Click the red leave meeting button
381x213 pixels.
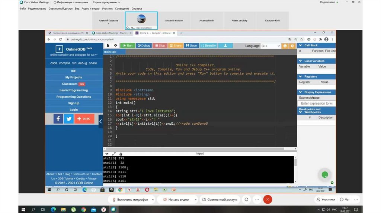267,199
